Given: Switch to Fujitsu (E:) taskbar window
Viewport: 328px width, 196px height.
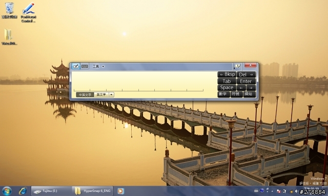Looking at the screenshot, I should coord(52,191).
